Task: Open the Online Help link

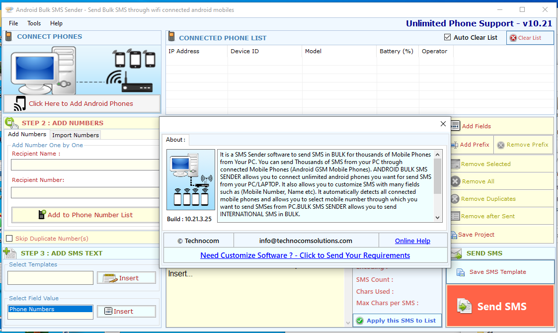Action: point(412,241)
